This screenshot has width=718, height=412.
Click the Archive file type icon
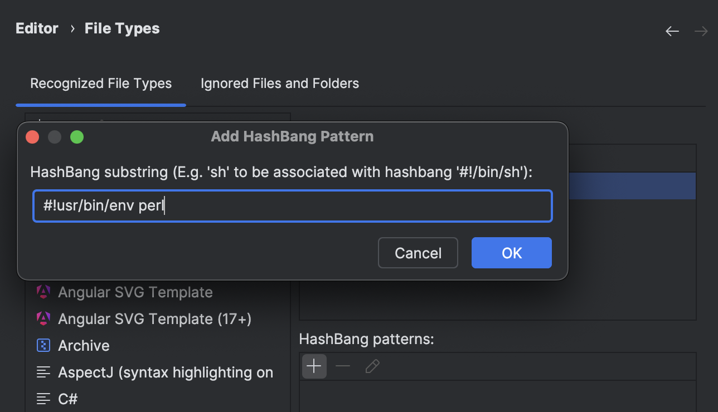pyautogui.click(x=43, y=345)
